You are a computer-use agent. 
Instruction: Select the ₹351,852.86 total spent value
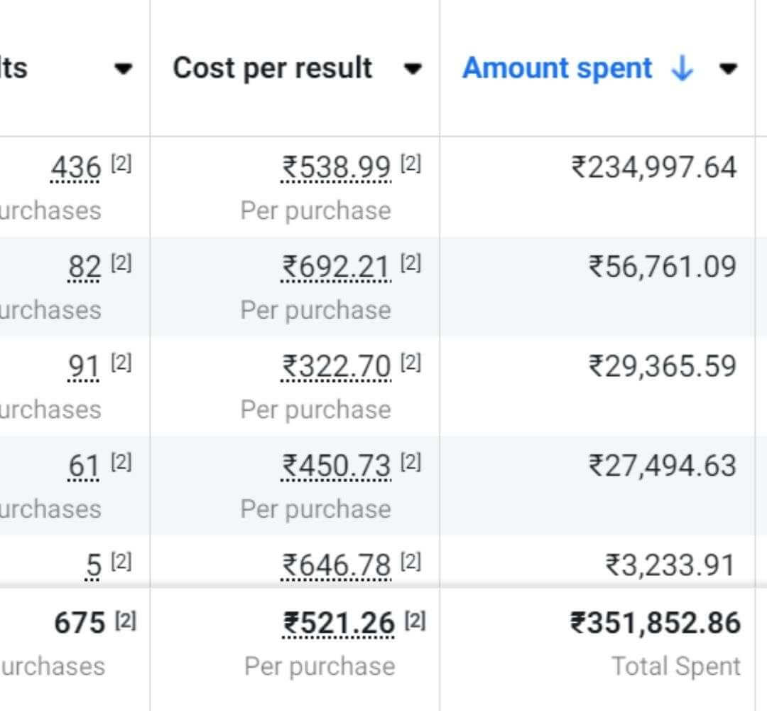coord(656,623)
